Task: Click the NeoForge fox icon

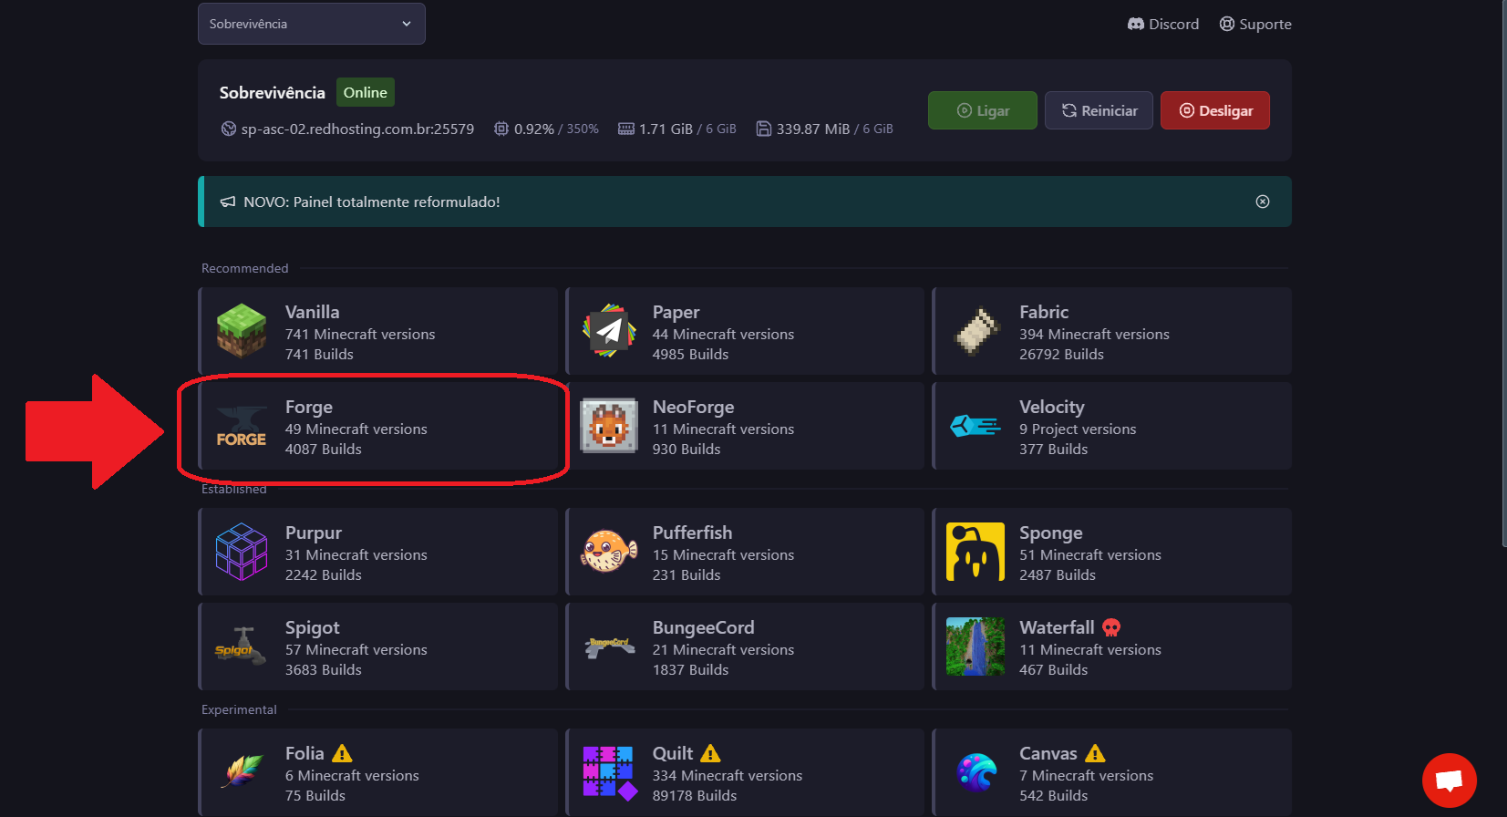Action: (x=609, y=426)
